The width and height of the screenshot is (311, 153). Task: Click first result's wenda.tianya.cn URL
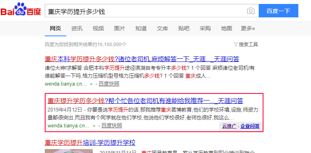tap(66, 84)
